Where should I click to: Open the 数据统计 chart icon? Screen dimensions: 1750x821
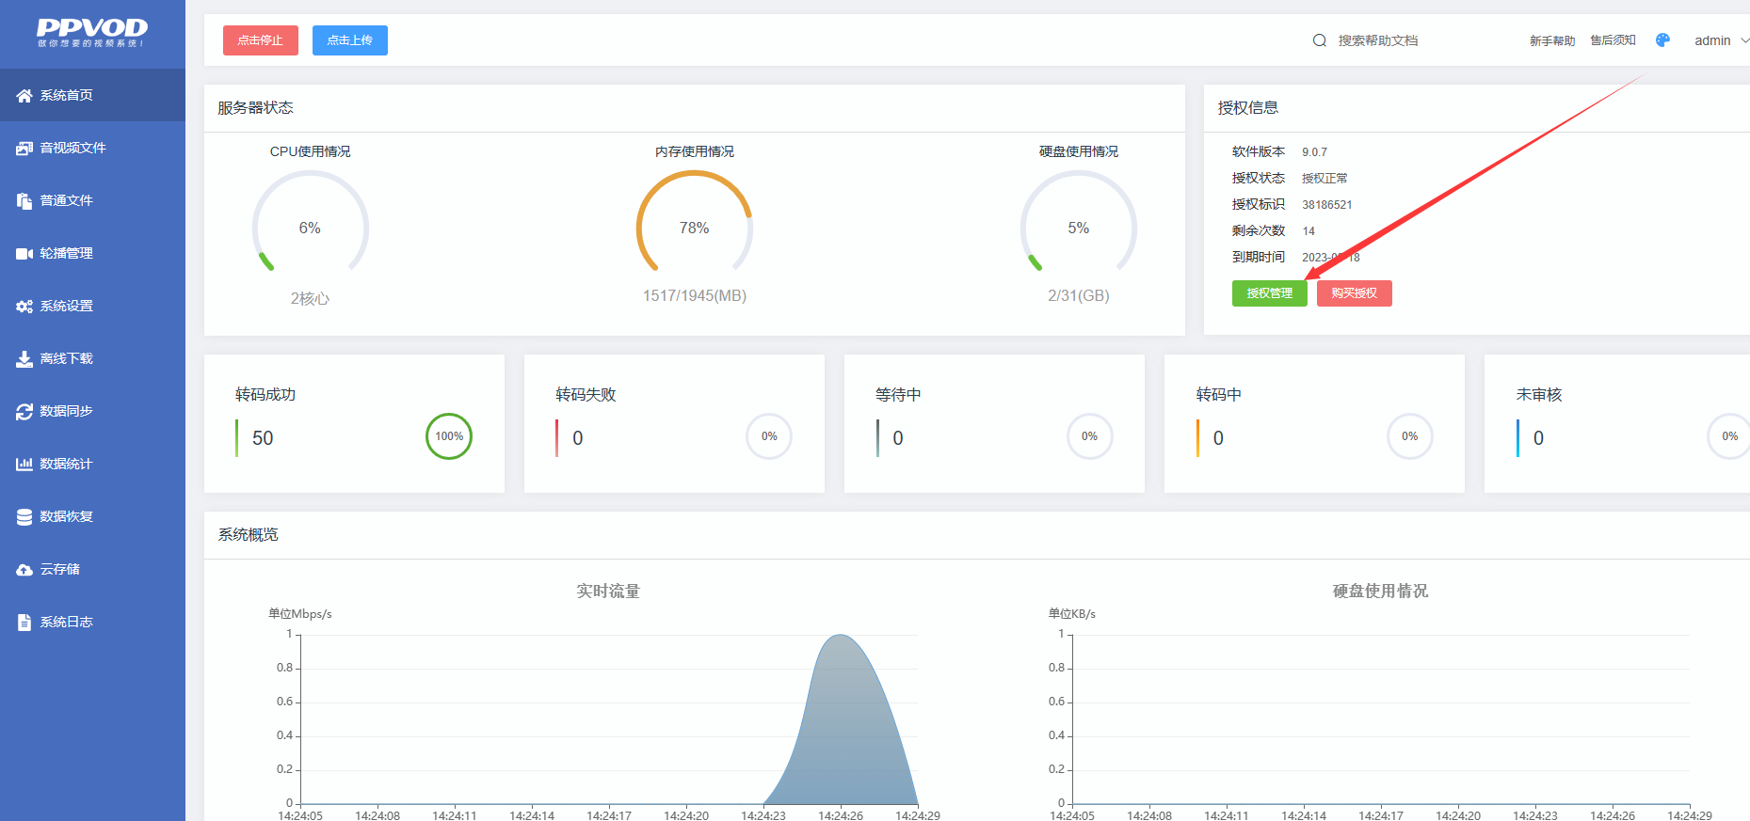(24, 465)
